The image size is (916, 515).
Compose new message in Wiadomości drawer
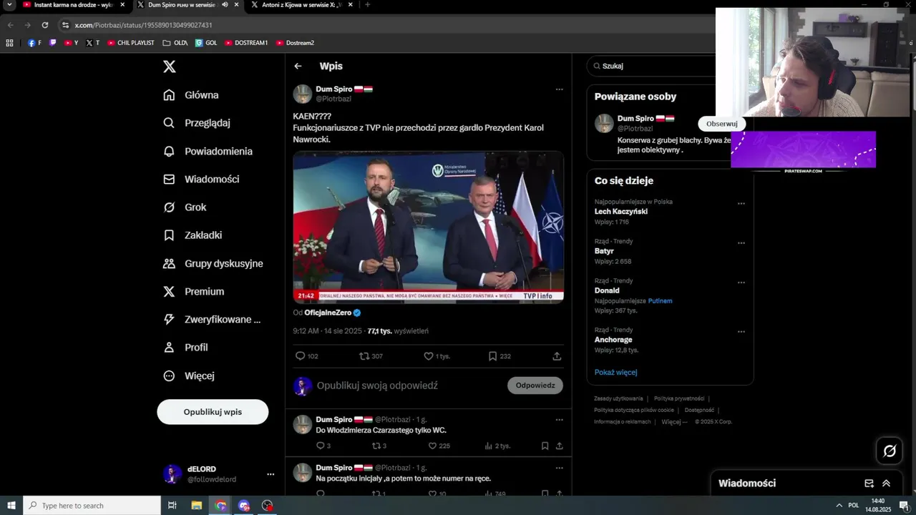pos(869,484)
